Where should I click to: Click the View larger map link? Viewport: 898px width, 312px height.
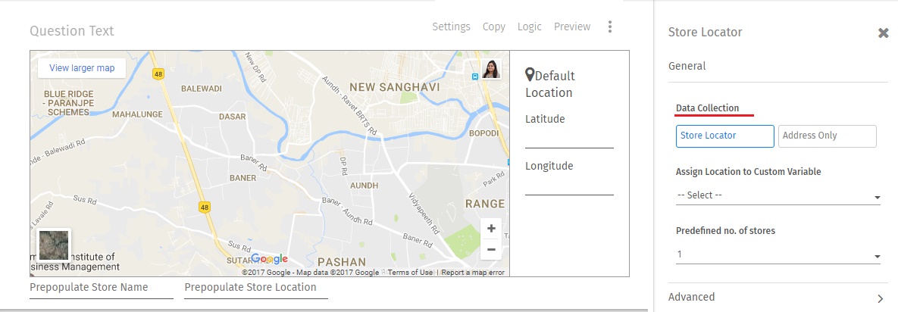(82, 68)
